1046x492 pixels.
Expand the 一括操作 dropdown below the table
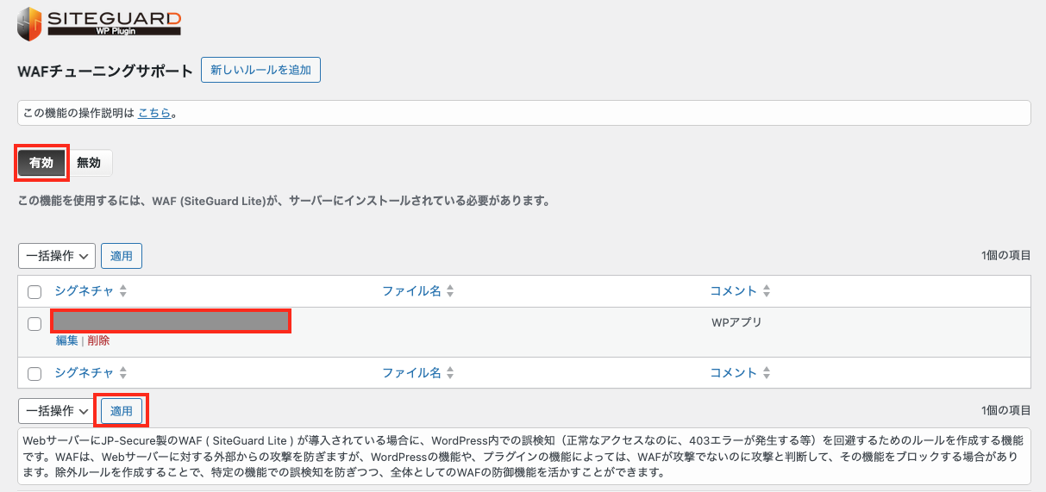(57, 411)
